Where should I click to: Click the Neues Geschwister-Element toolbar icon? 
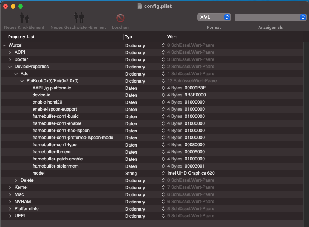(x=78, y=18)
